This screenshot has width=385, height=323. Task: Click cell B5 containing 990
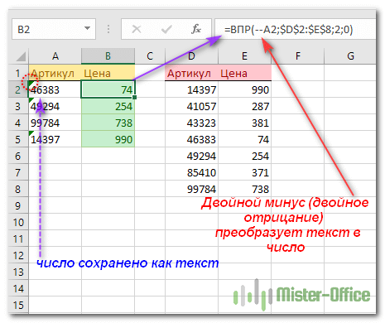[x=108, y=139]
